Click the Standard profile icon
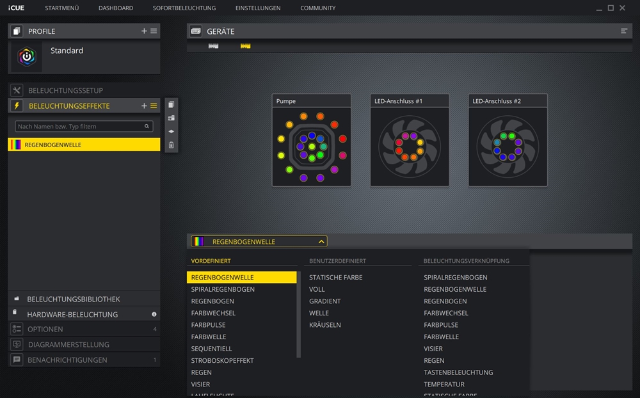This screenshot has width=640, height=398. coord(26,57)
